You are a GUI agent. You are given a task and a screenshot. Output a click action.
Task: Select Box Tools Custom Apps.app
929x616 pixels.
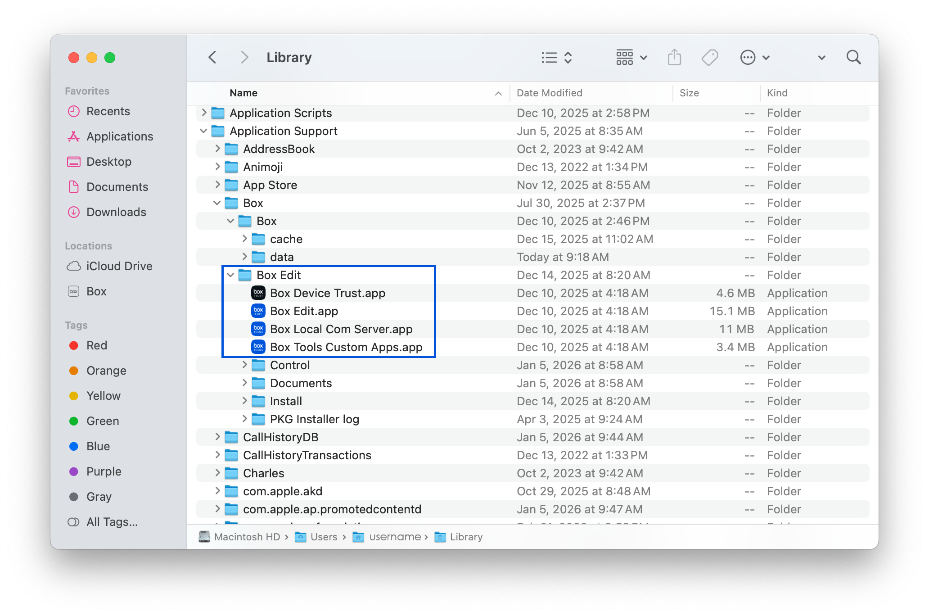[x=346, y=347]
